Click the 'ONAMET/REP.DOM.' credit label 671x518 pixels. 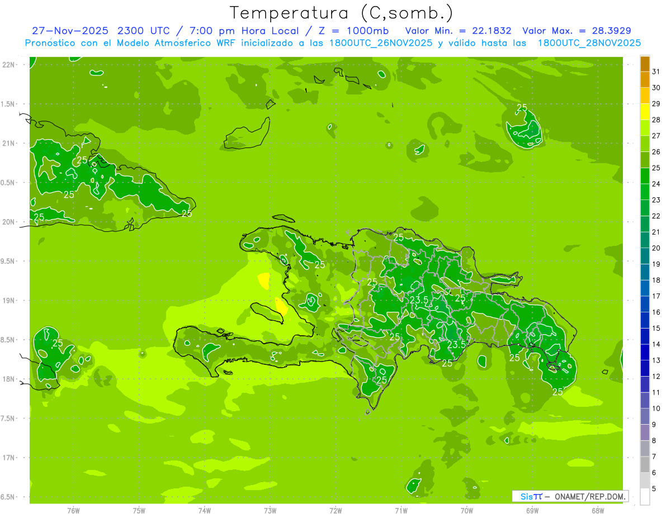click(x=589, y=496)
